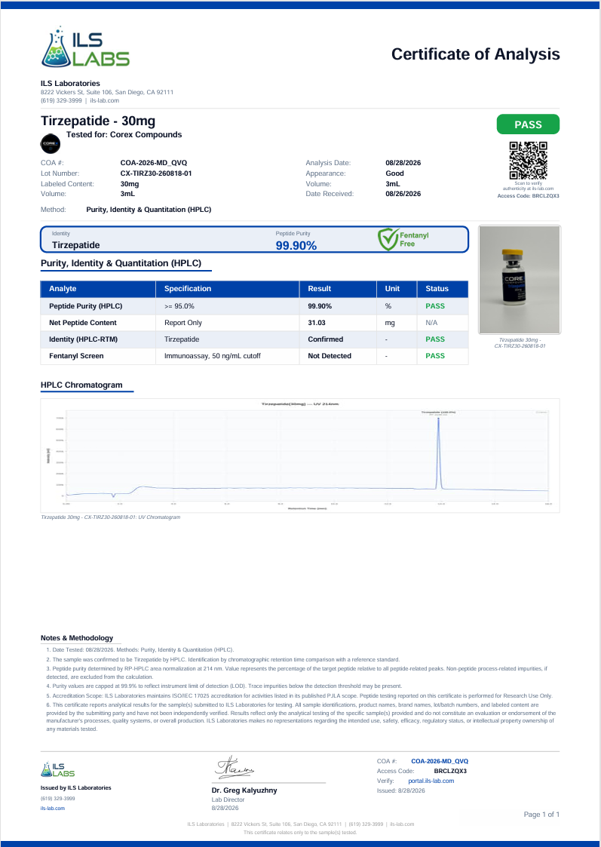Open the vial product photo thumbnail

520,280
